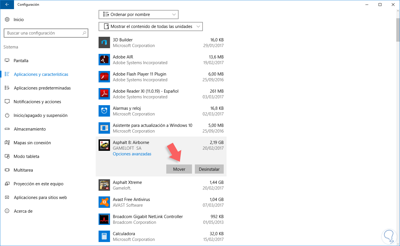Click the Adobe AIR app icon
Viewport: 400px width, 246px height.
click(x=104, y=60)
